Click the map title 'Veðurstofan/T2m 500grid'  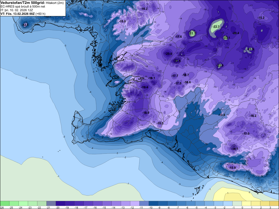tap(23, 3)
